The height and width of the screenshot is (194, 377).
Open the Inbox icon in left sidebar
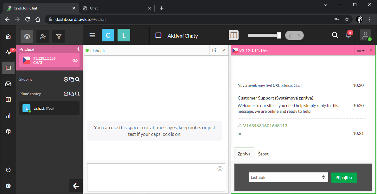coord(8,84)
